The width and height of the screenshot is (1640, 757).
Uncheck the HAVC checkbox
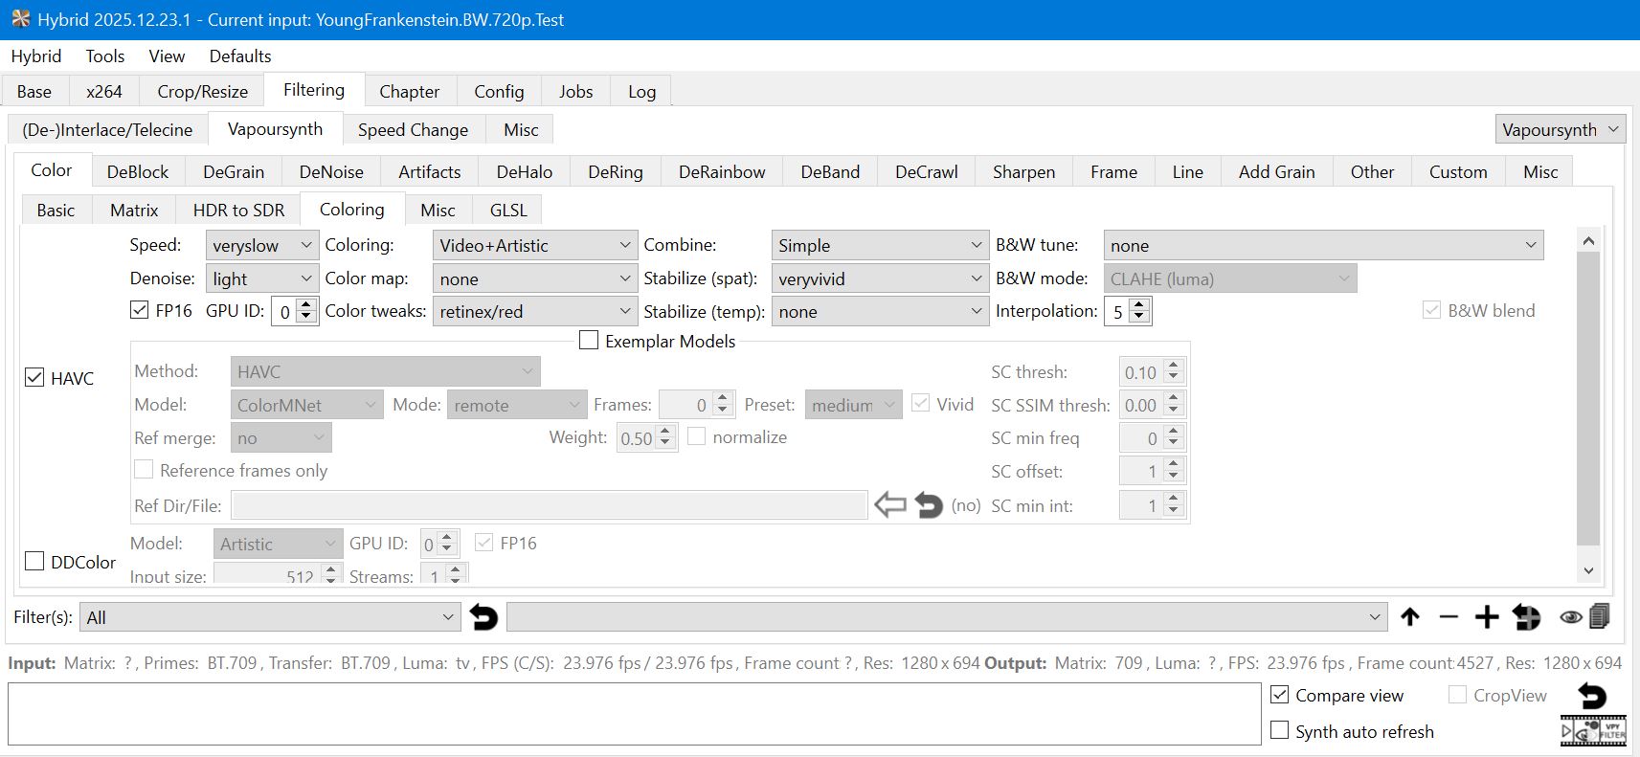tap(34, 377)
